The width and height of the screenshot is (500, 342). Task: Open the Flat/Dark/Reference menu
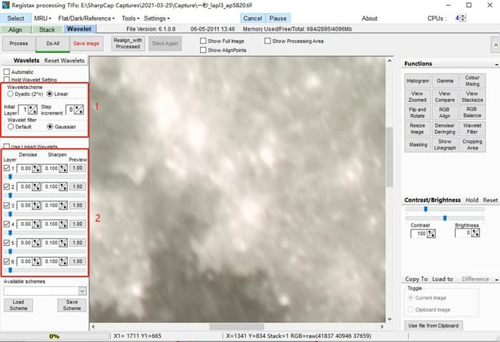(87, 18)
